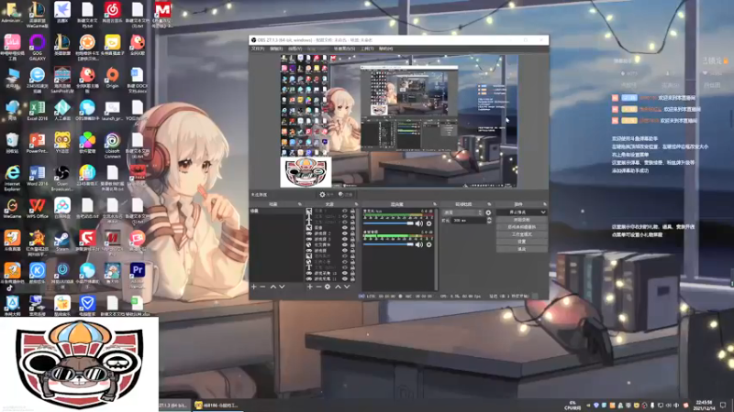Open Recycle Bin on desktop
The height and width of the screenshot is (412, 734).
pyautogui.click(x=12, y=144)
